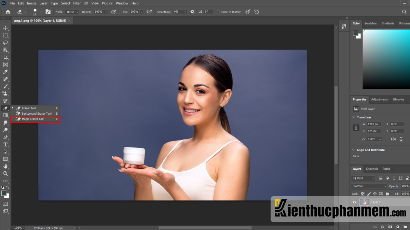
Task: Select the Zoom tool
Action: (5, 173)
